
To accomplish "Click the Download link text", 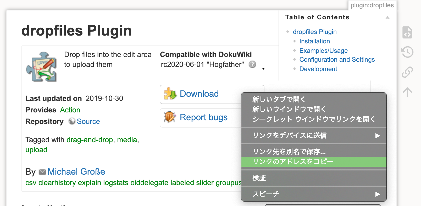I will (x=199, y=94).
